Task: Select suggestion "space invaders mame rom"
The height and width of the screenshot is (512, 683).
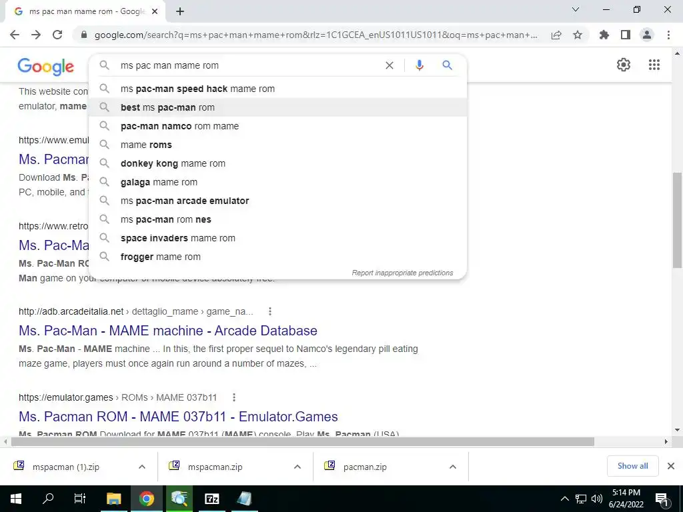Action: (277, 239)
